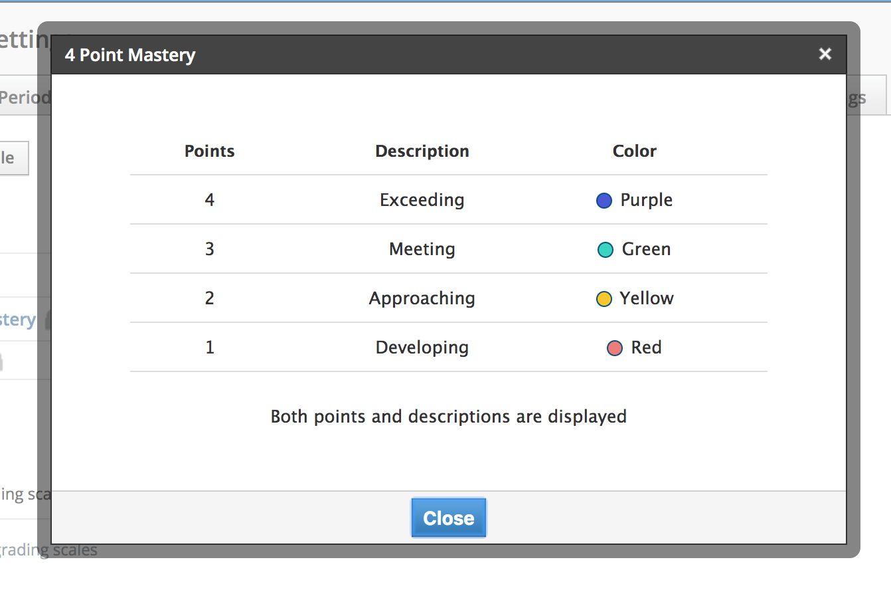The image size is (891, 598).
Task: Click the green color dot for Meeting
Action: pos(606,249)
